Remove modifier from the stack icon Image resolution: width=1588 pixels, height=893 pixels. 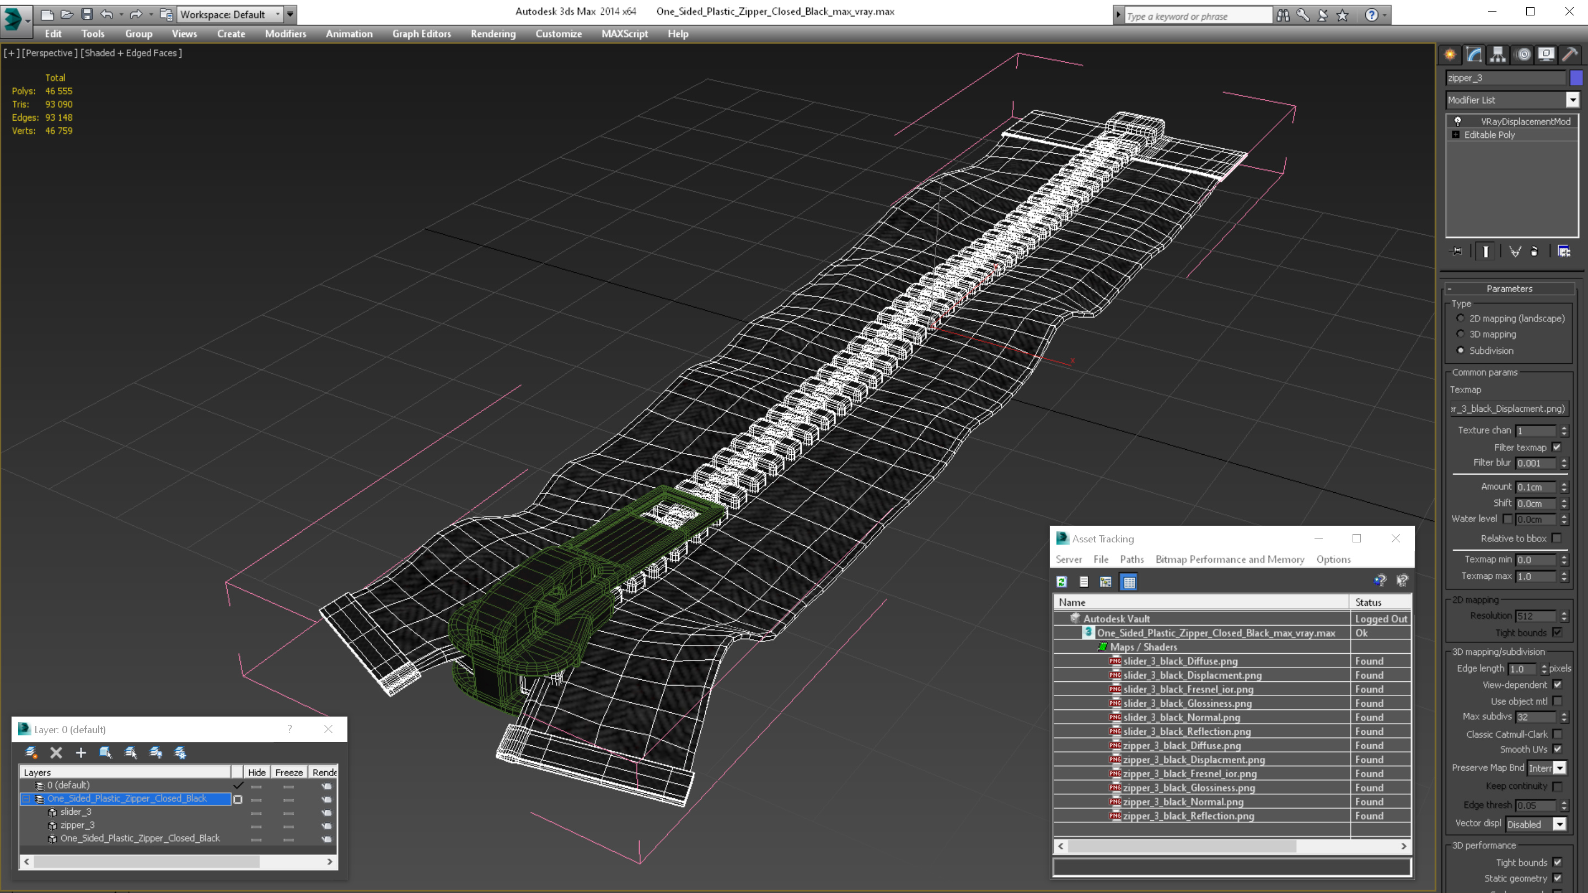tap(1535, 251)
